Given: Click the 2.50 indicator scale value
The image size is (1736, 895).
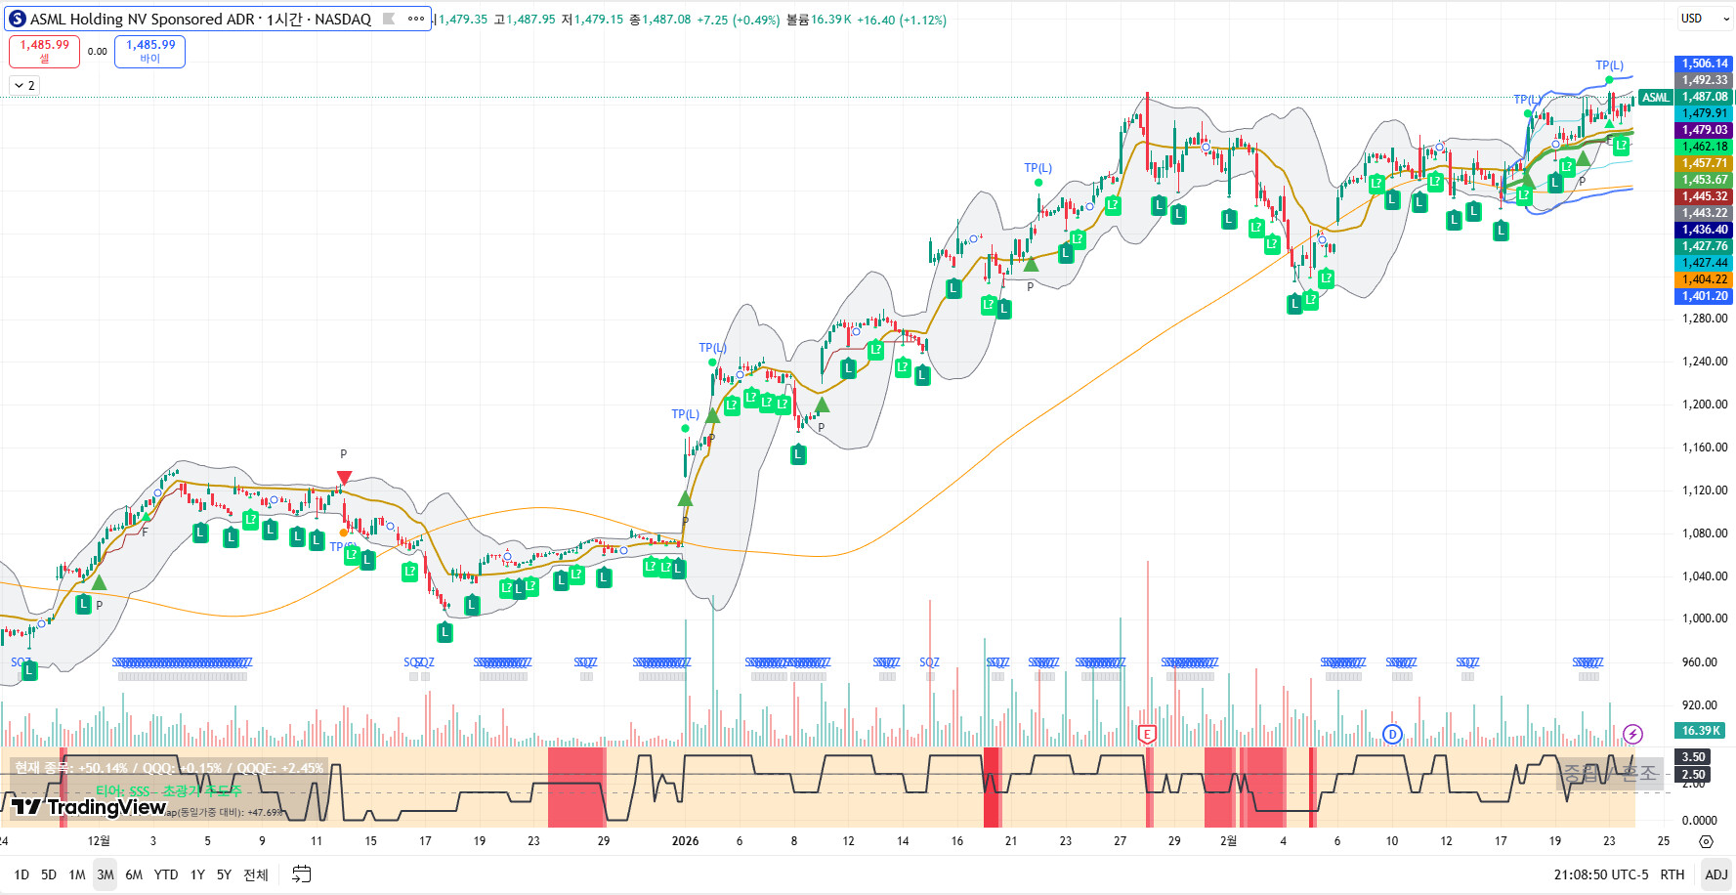Looking at the screenshot, I should (1693, 775).
